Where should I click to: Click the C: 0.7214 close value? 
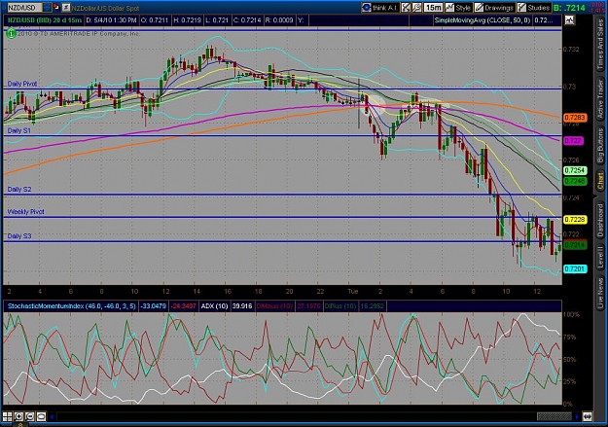[247, 20]
